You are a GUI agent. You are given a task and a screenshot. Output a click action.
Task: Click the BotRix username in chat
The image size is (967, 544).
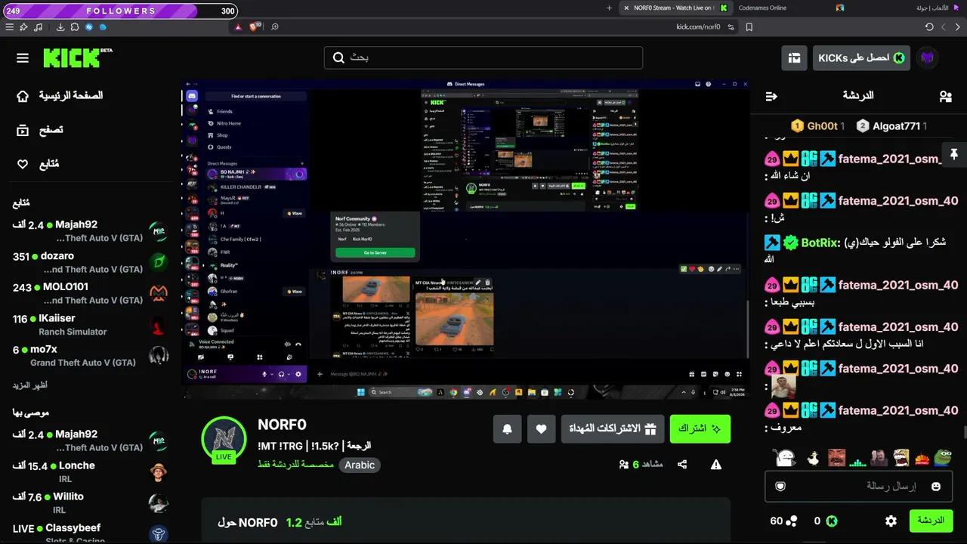pyautogui.click(x=820, y=243)
